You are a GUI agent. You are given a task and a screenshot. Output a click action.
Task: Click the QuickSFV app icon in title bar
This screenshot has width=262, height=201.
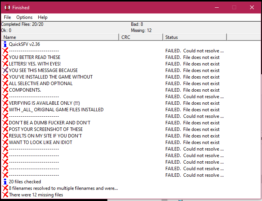[x=7, y=7]
